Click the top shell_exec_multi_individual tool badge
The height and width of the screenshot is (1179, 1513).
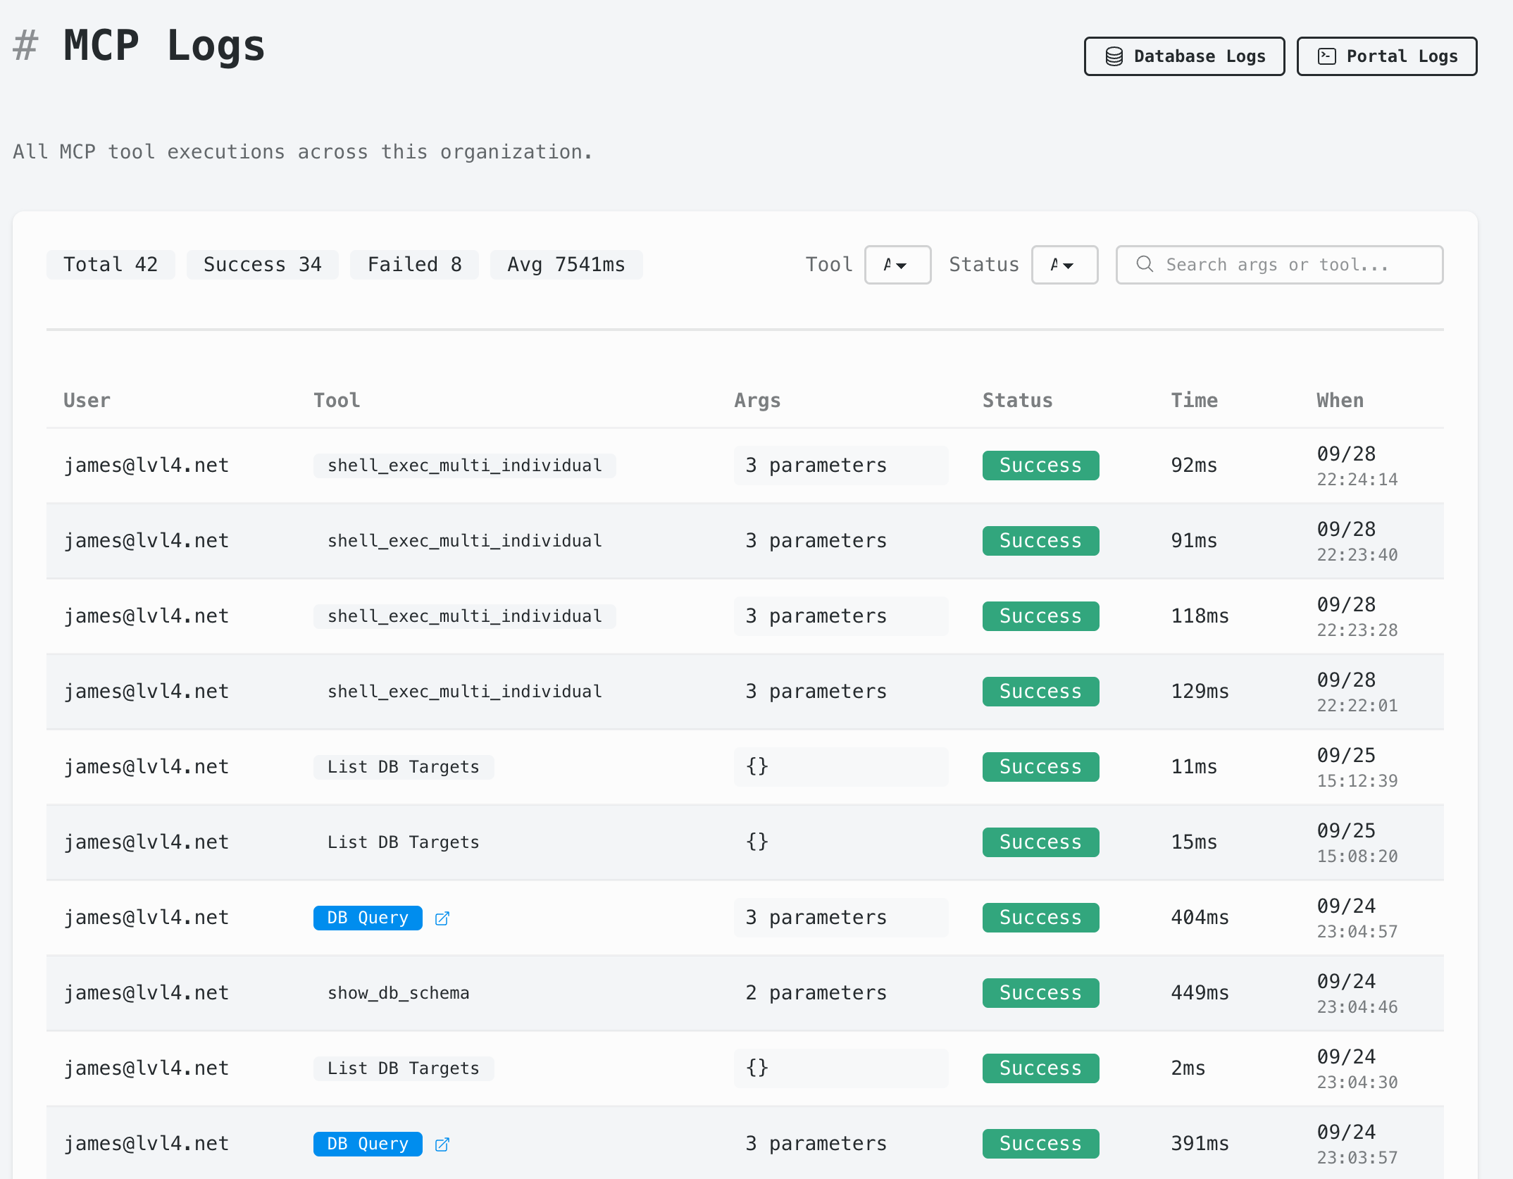[x=464, y=465]
